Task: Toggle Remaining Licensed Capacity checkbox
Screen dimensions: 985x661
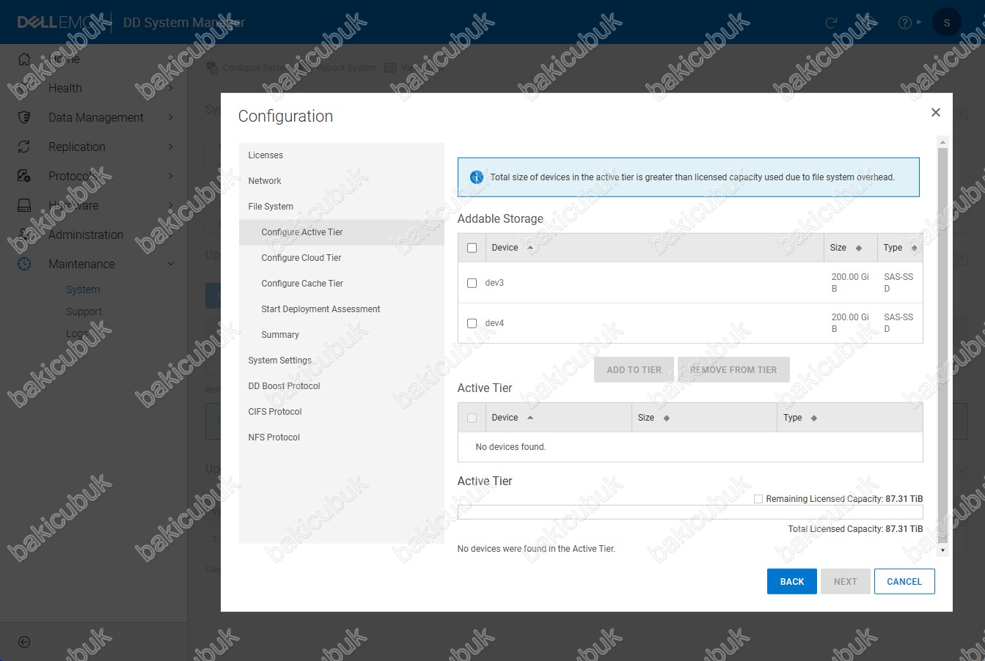Action: point(758,498)
